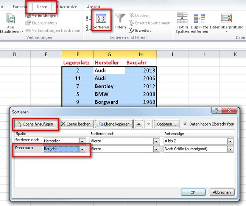Open Verbindungen connections button

pos(41,15)
